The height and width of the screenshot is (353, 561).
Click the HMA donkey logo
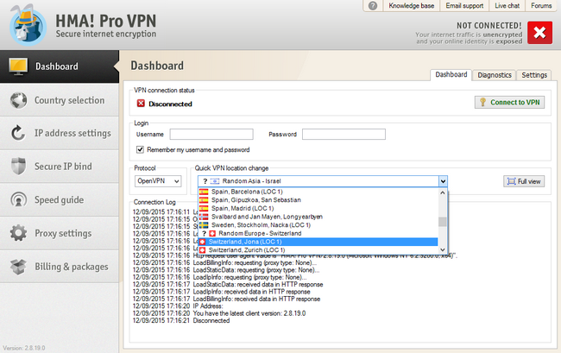[x=28, y=25]
